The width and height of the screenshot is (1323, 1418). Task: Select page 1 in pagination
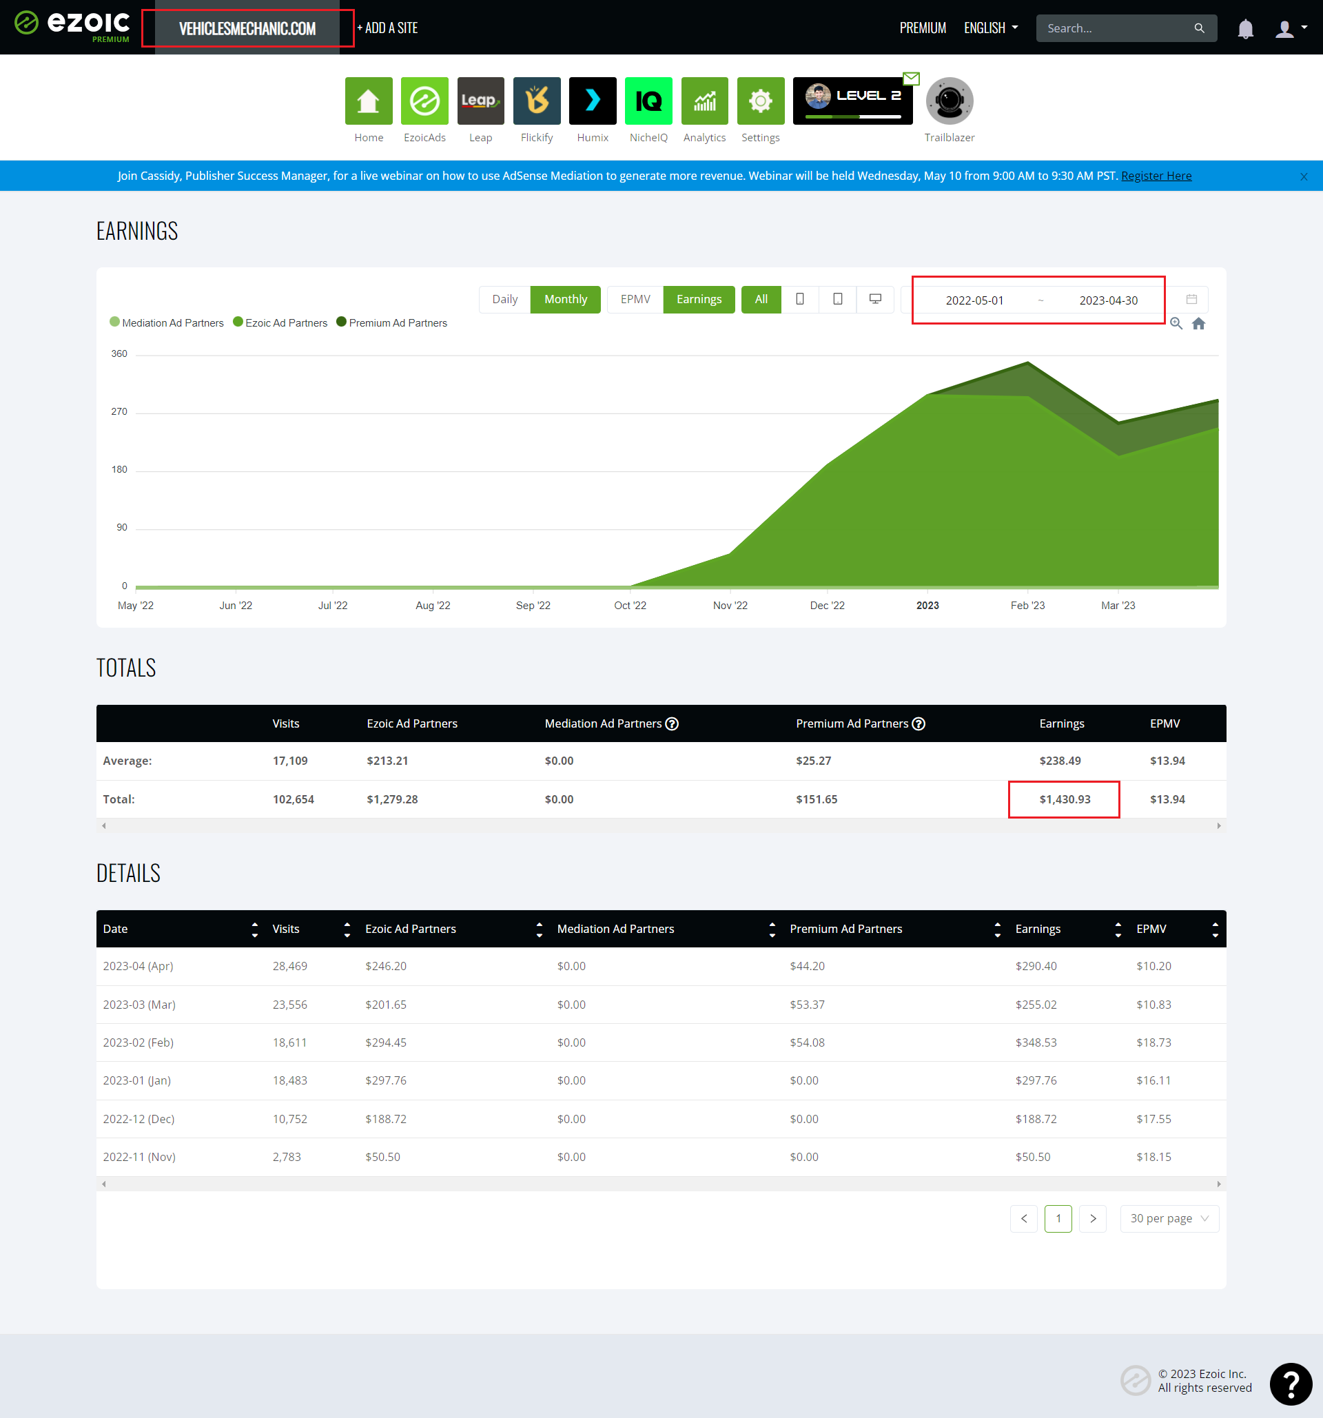click(1058, 1219)
